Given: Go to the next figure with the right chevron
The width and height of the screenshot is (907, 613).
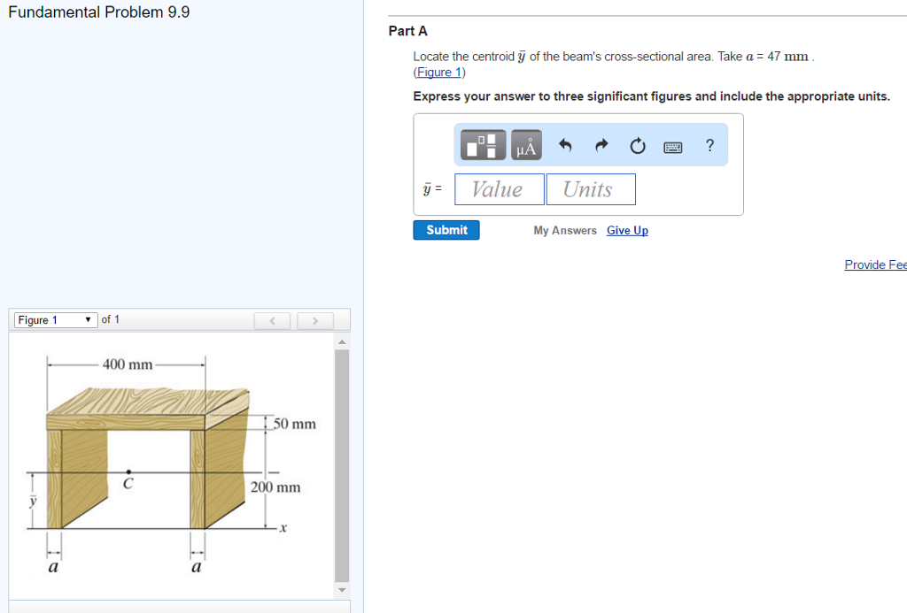Looking at the screenshot, I should click(x=315, y=321).
